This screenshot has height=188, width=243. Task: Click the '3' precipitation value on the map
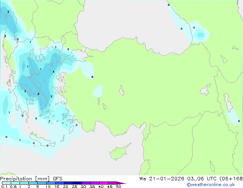pyautogui.click(x=38, y=94)
